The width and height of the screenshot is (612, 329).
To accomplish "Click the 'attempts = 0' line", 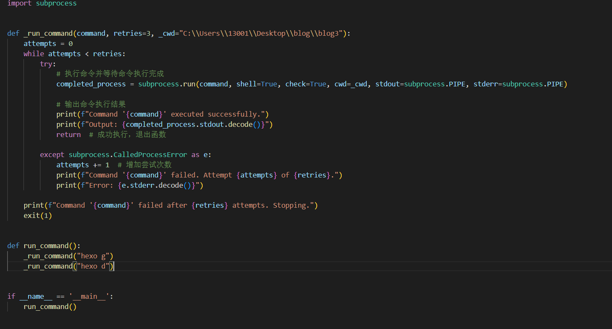I will pyautogui.click(x=48, y=43).
